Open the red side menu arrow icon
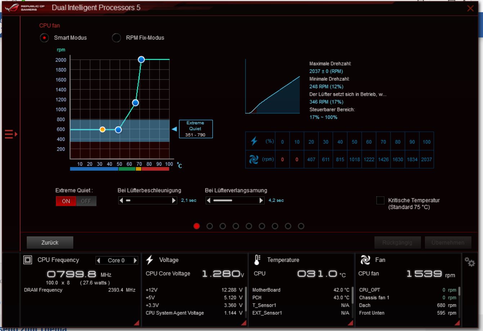 click(11, 134)
